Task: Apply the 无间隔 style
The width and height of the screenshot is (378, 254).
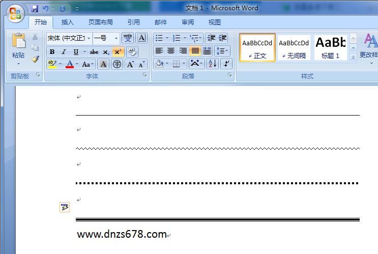Action: coord(294,48)
